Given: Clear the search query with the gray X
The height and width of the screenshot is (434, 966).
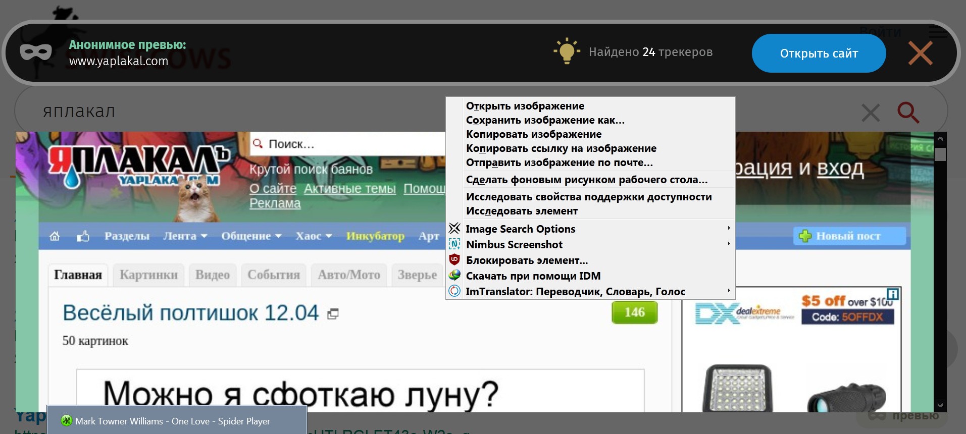Looking at the screenshot, I should tap(871, 113).
